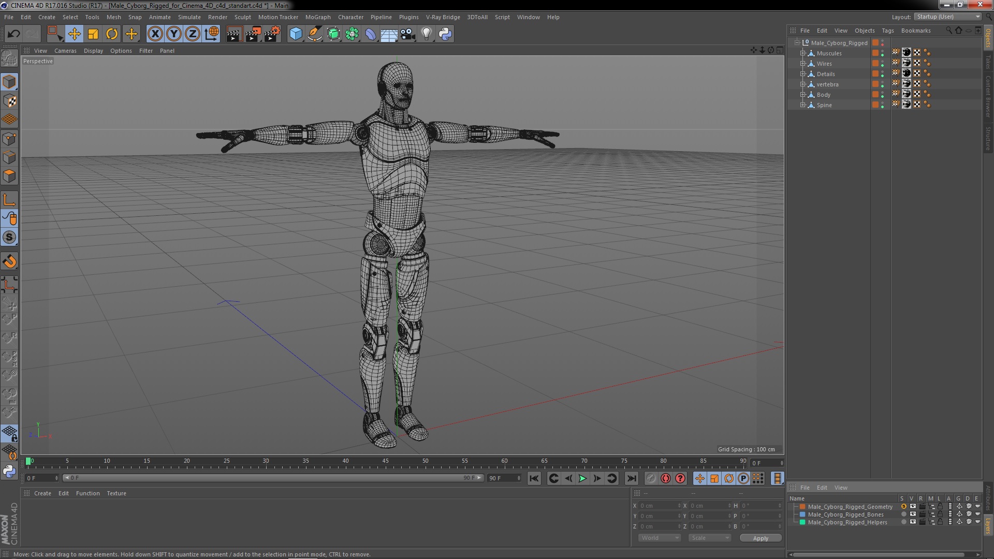The width and height of the screenshot is (994, 559).
Task: Toggle view eye for Male_Cyborg_Rigged_Helpers layer
Action: point(913,522)
